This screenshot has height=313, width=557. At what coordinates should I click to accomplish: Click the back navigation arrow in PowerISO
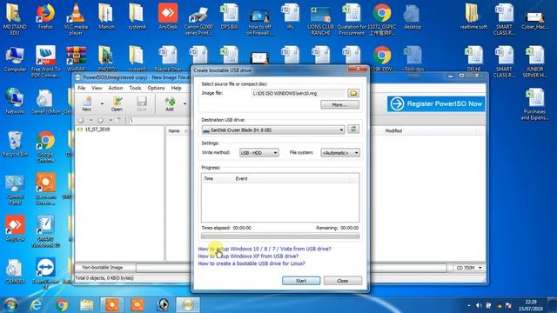81,120
